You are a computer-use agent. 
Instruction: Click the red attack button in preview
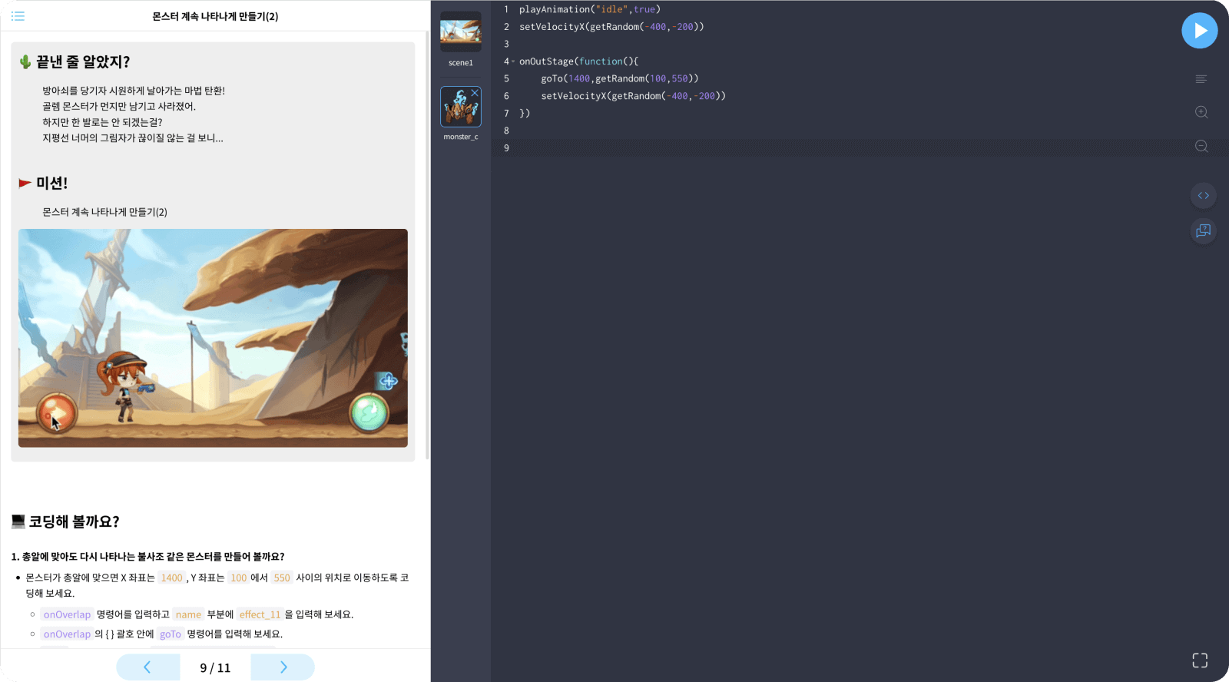pyautogui.click(x=57, y=413)
